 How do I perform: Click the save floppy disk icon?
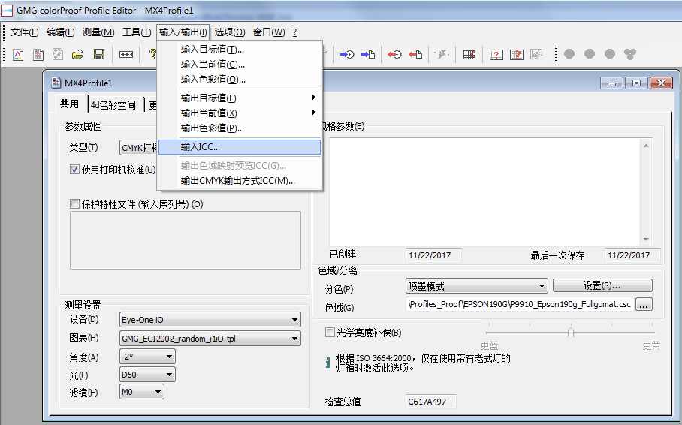pyautogui.click(x=99, y=54)
